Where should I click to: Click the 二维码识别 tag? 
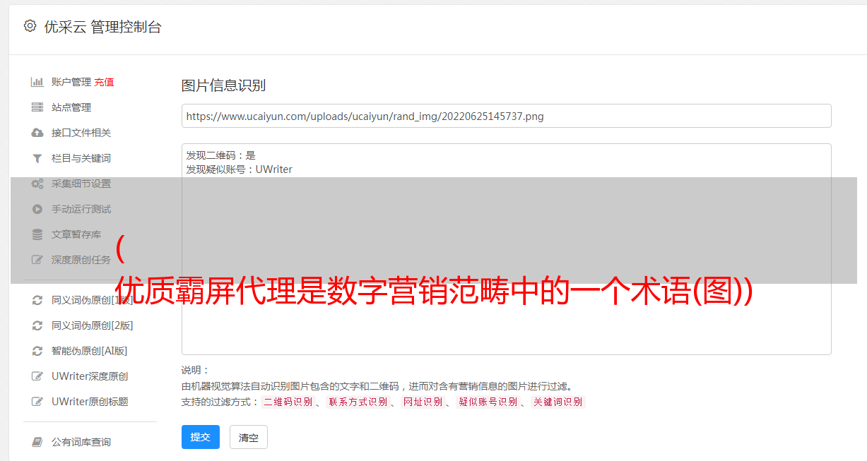coord(288,402)
